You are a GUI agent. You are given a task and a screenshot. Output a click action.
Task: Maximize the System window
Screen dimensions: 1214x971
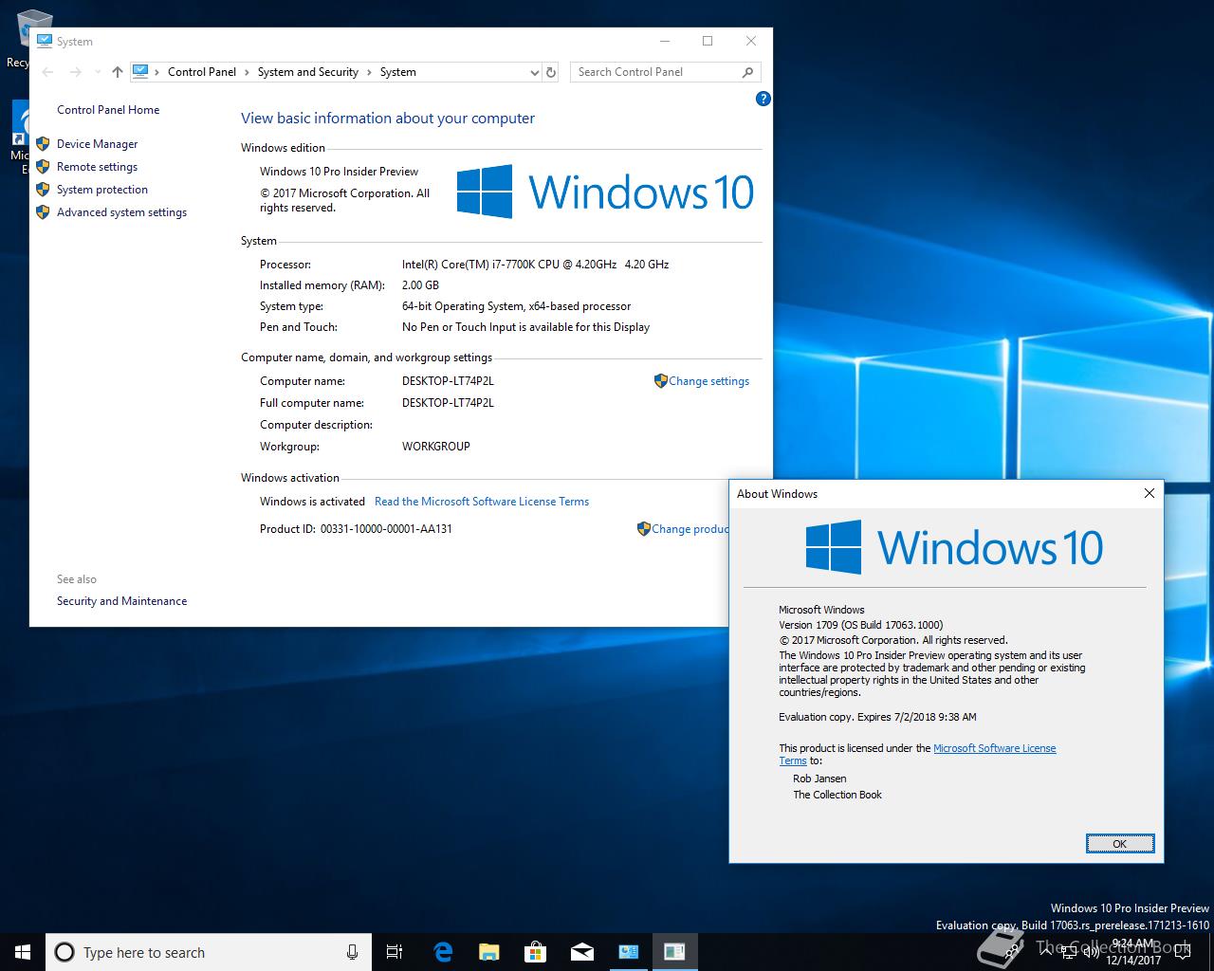[x=707, y=41]
